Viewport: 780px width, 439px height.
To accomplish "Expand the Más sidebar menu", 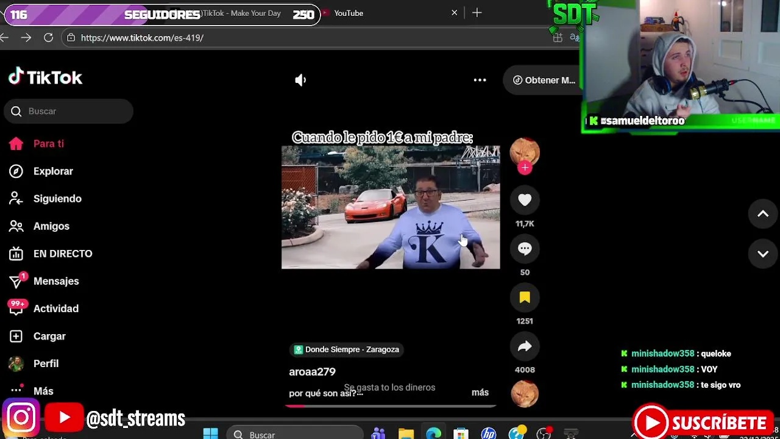I will pos(43,391).
